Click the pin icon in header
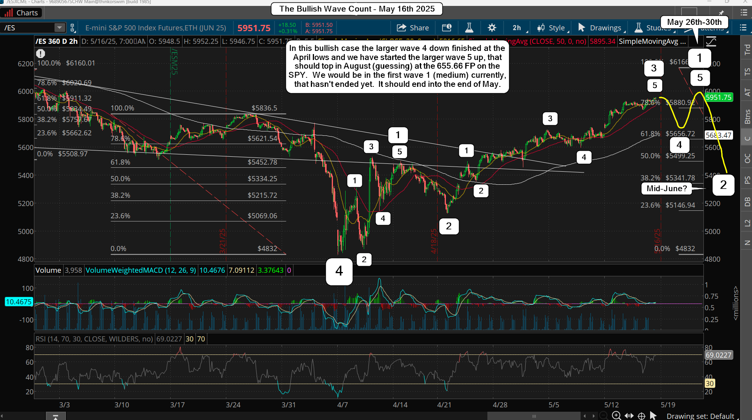This screenshot has width=752, height=420. [721, 13]
